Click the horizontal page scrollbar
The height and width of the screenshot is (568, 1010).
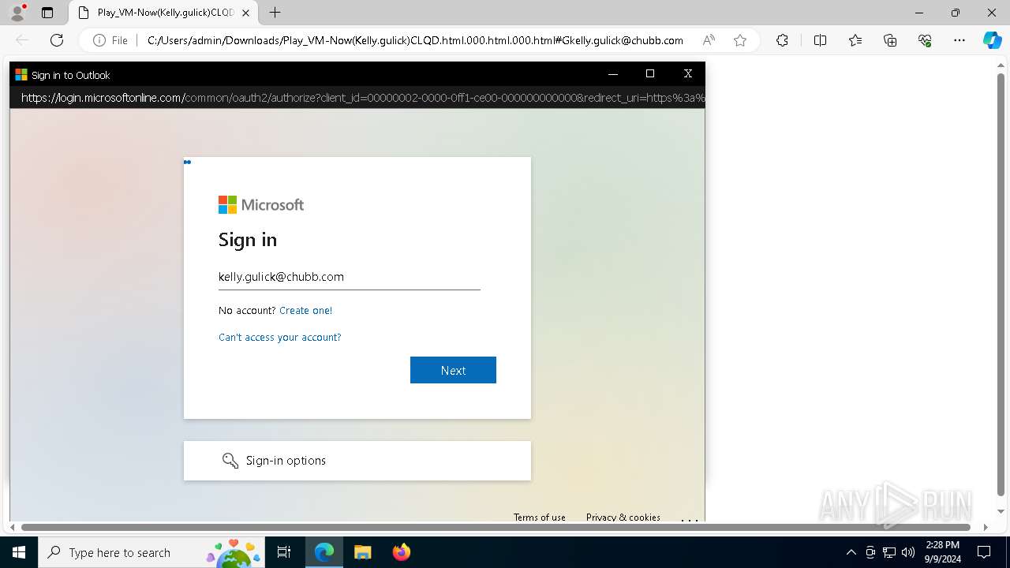coord(496,527)
